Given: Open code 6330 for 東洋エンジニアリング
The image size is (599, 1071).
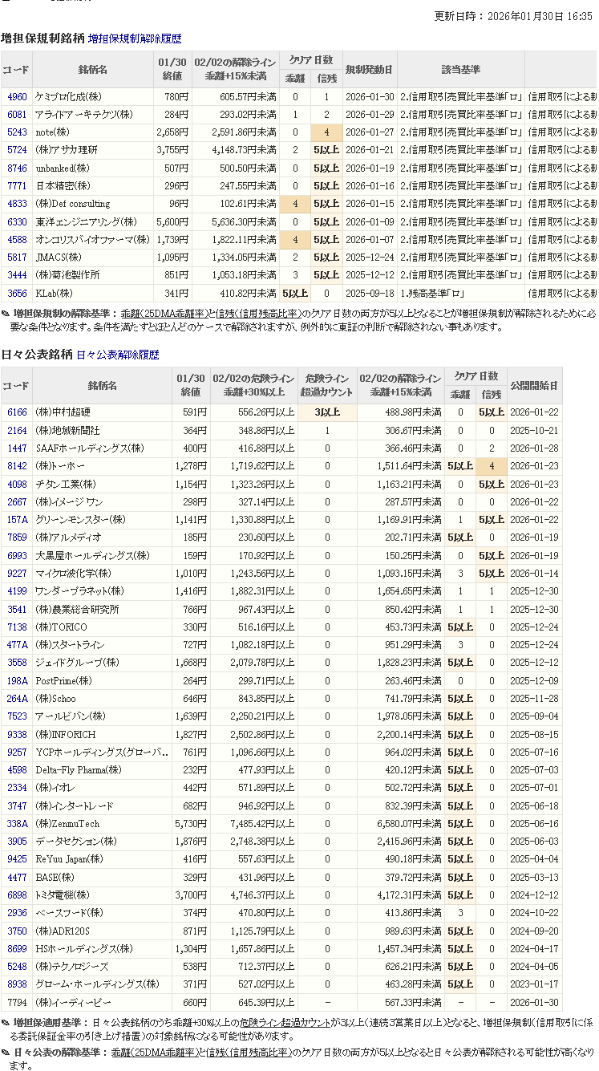Looking at the screenshot, I should click(x=17, y=222).
